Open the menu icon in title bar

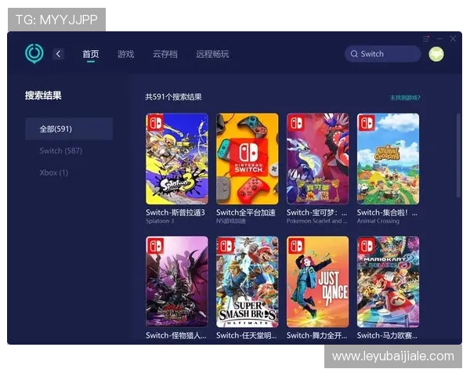pos(426,38)
